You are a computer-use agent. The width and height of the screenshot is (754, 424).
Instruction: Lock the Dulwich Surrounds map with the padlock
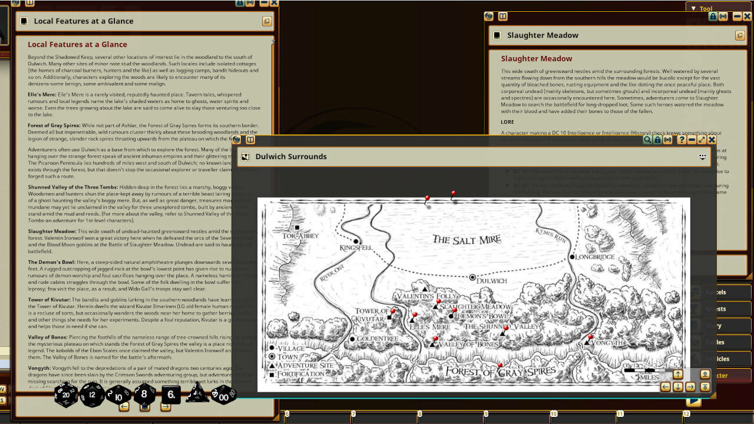[x=658, y=140]
